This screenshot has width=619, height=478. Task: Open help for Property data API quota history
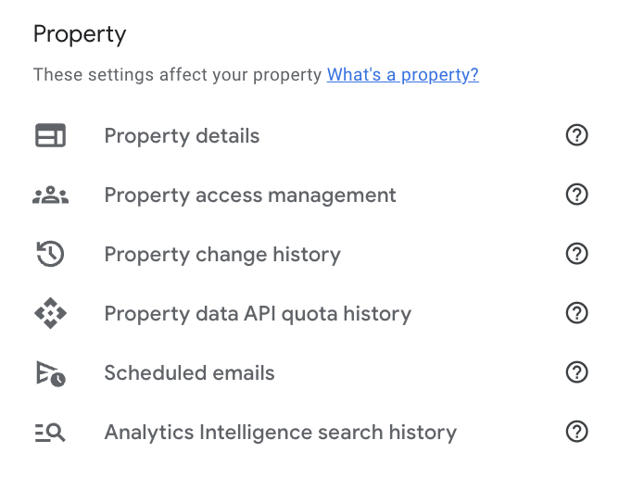[576, 314]
